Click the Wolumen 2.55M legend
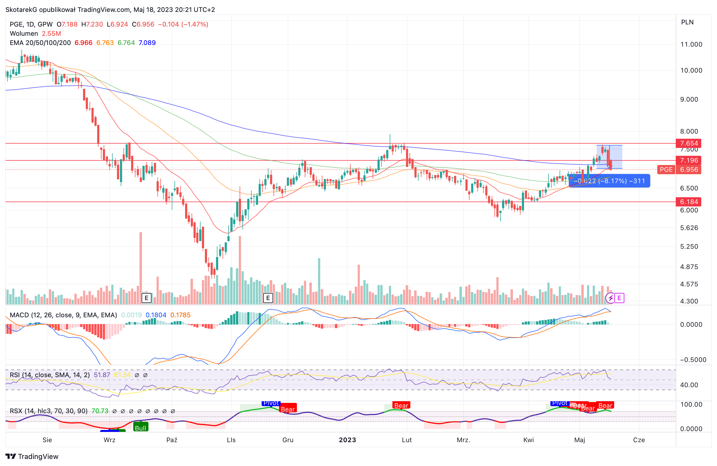Image resolution: width=717 pixels, height=466 pixels. point(36,33)
